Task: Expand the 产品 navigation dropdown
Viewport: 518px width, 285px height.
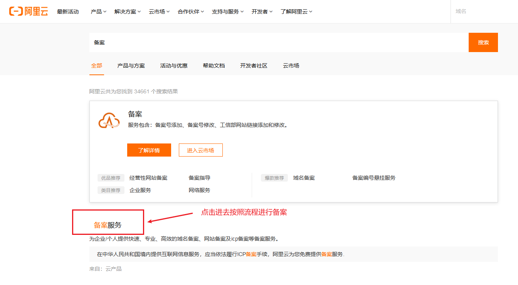Action: pyautogui.click(x=98, y=12)
